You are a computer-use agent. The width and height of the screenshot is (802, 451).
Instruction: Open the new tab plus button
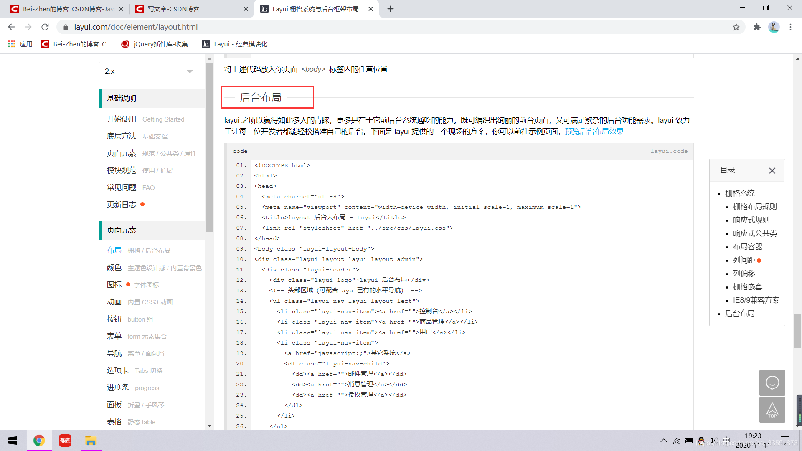(391, 9)
